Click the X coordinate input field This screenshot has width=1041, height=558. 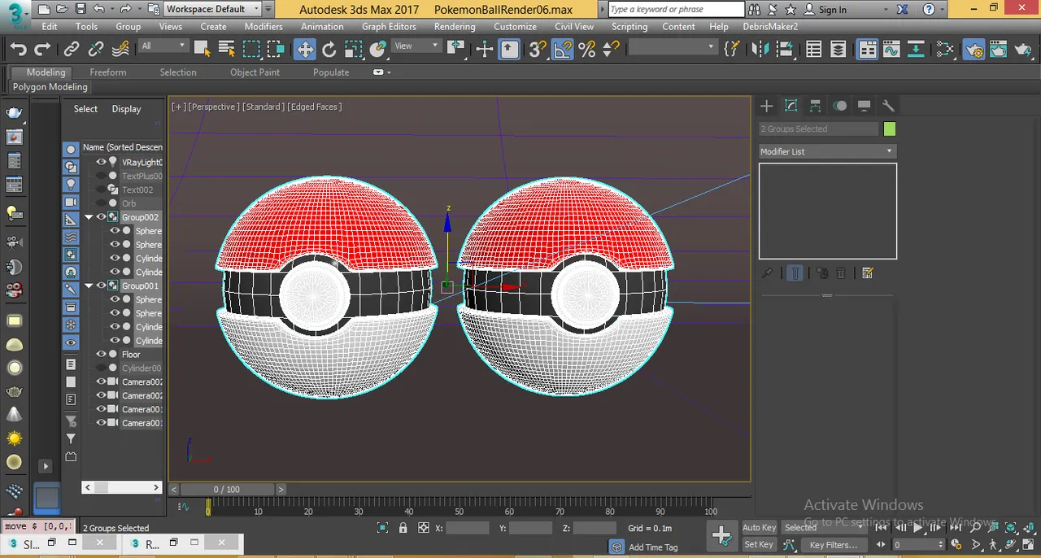pyautogui.click(x=468, y=528)
